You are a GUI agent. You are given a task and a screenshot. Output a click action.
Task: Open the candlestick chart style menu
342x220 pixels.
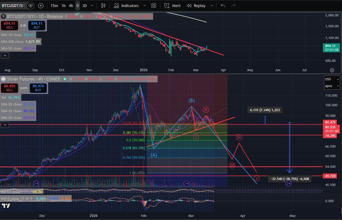coord(103,5)
